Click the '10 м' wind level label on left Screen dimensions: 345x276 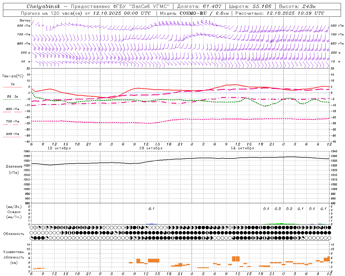pos(26,61)
